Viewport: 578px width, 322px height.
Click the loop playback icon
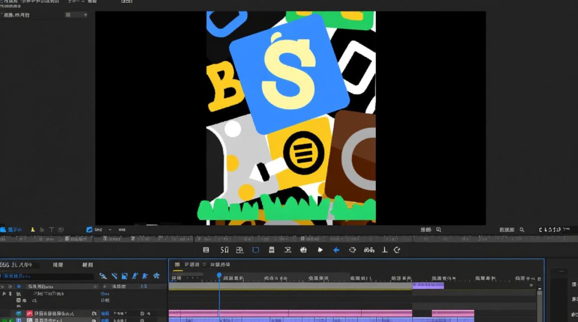[x=353, y=250]
